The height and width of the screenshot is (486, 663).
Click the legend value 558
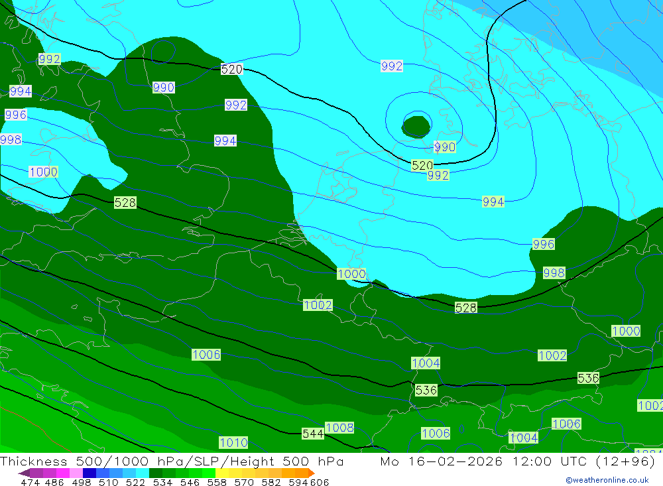click(217, 482)
